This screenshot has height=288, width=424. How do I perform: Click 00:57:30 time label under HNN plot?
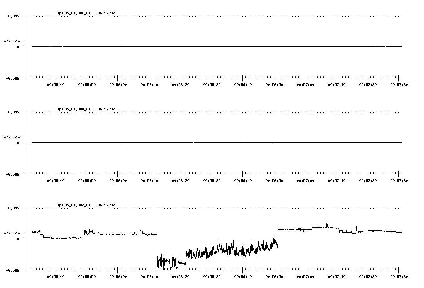tap(399, 181)
